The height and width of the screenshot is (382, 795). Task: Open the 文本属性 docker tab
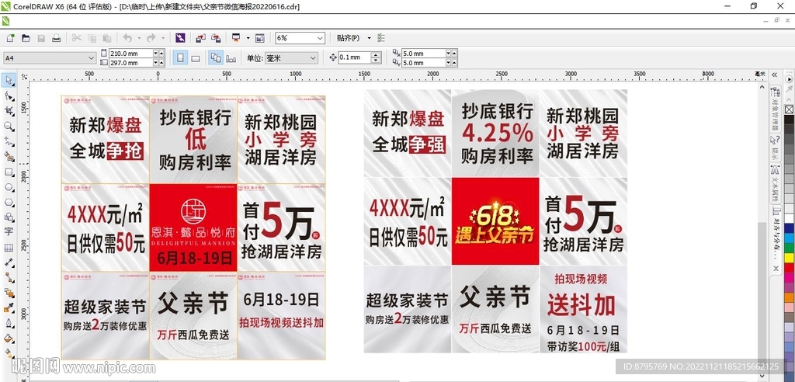coord(776,185)
